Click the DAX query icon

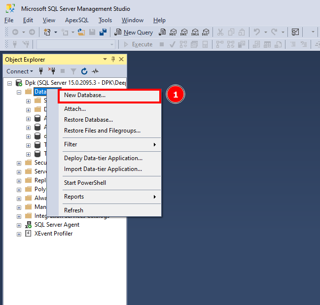[x=206, y=32]
